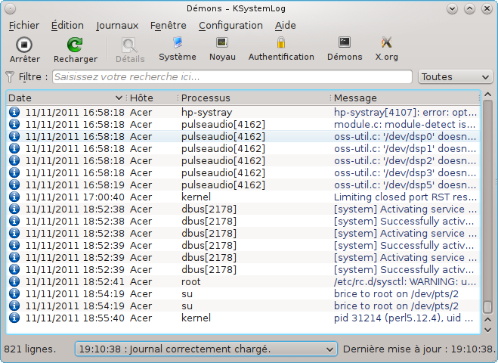Click 'Dernière mise à jour' status text

(419, 349)
